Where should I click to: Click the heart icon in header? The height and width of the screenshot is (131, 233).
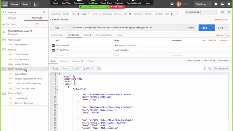(229, 4)
